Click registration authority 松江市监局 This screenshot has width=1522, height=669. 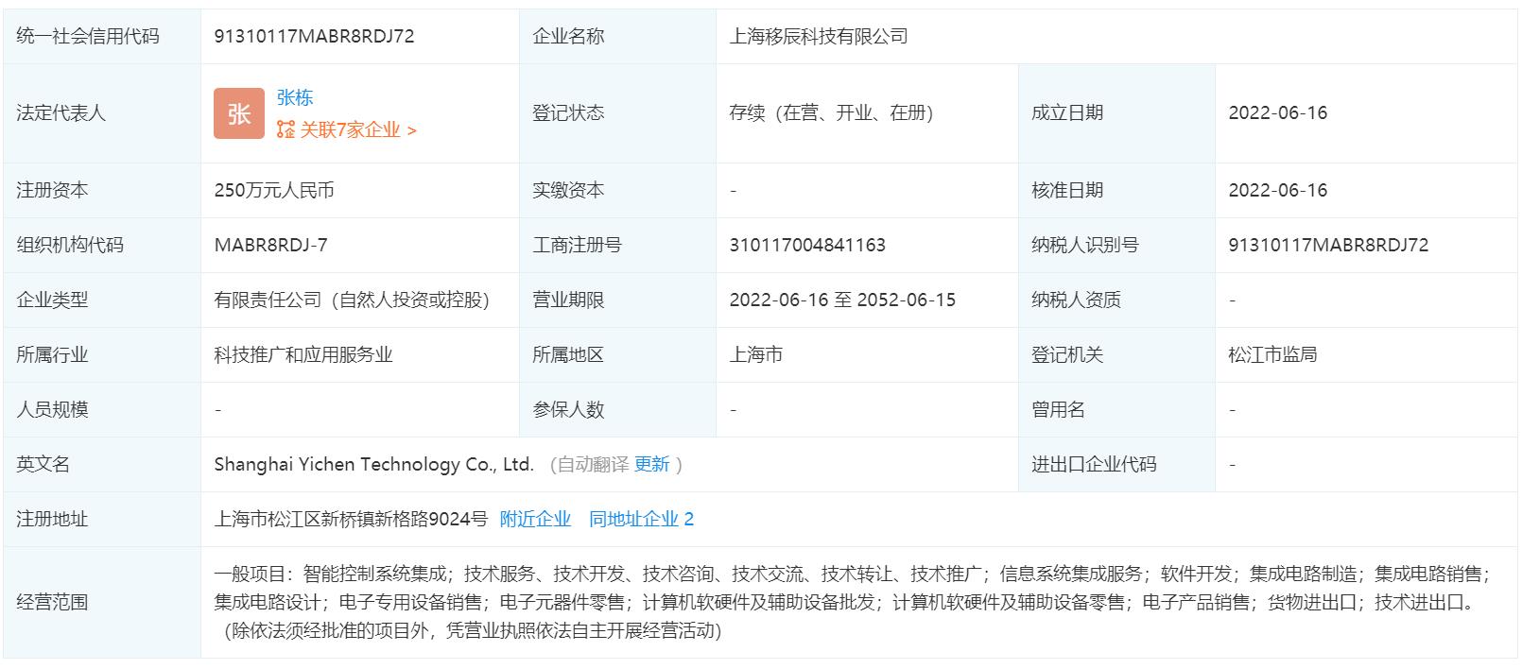[1272, 354]
